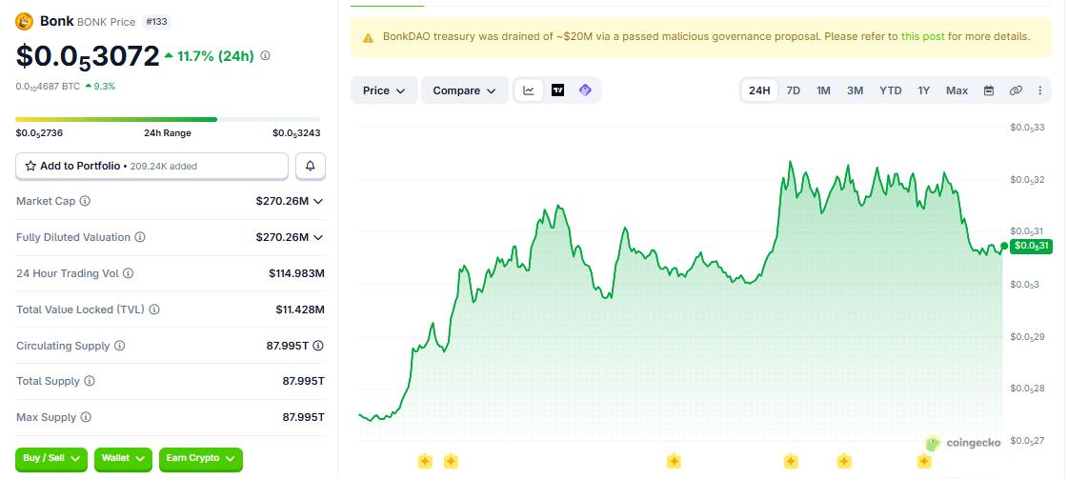Image resolution: width=1068 pixels, height=479 pixels.
Task: Open the calendar date range picker
Action: pos(989,90)
